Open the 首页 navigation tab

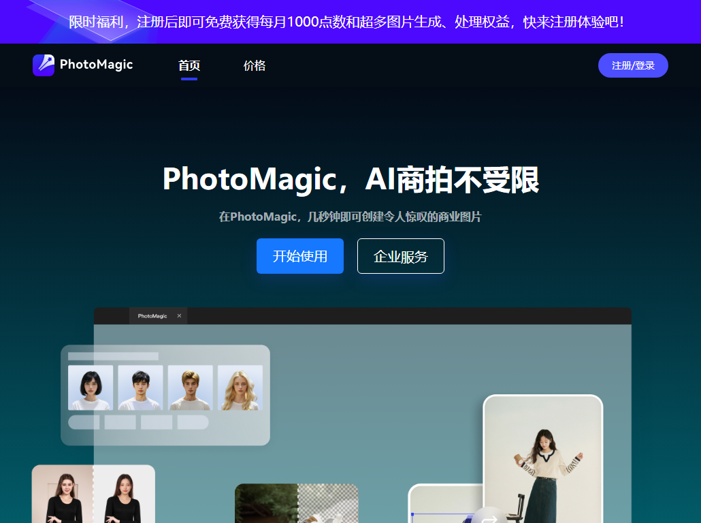pyautogui.click(x=189, y=65)
